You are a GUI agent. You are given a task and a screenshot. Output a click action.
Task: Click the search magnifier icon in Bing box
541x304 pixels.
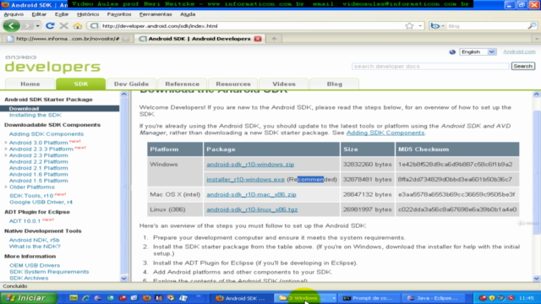[x=532, y=26]
